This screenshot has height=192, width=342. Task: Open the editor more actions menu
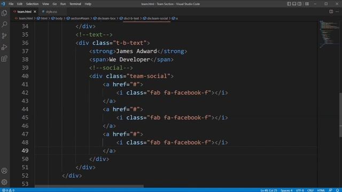[x=337, y=12]
